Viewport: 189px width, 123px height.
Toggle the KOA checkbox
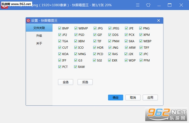(x=60, y=54)
